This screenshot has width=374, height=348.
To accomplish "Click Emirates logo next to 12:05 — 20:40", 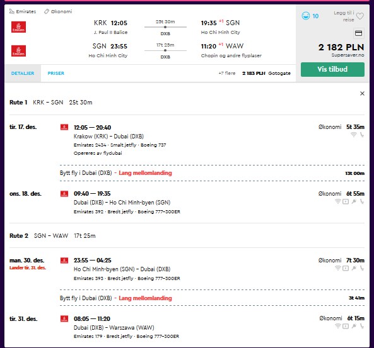I will pos(64,127).
